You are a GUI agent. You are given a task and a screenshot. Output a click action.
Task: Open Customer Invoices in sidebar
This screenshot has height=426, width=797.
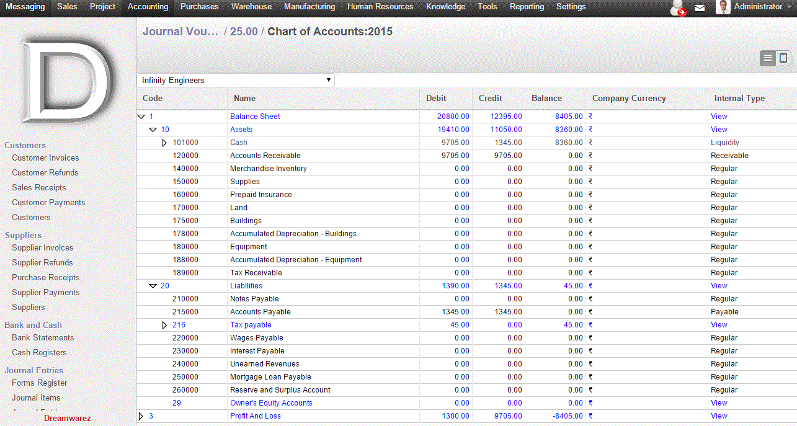(x=45, y=158)
